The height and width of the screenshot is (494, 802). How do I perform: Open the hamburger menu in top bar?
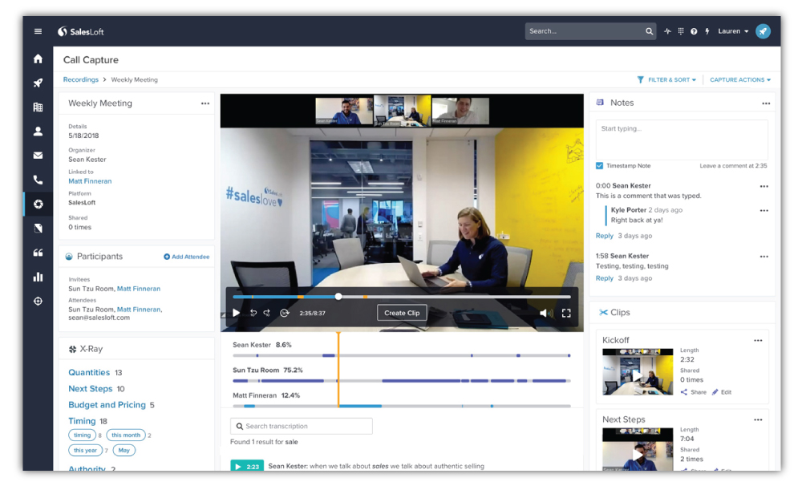[x=38, y=31]
